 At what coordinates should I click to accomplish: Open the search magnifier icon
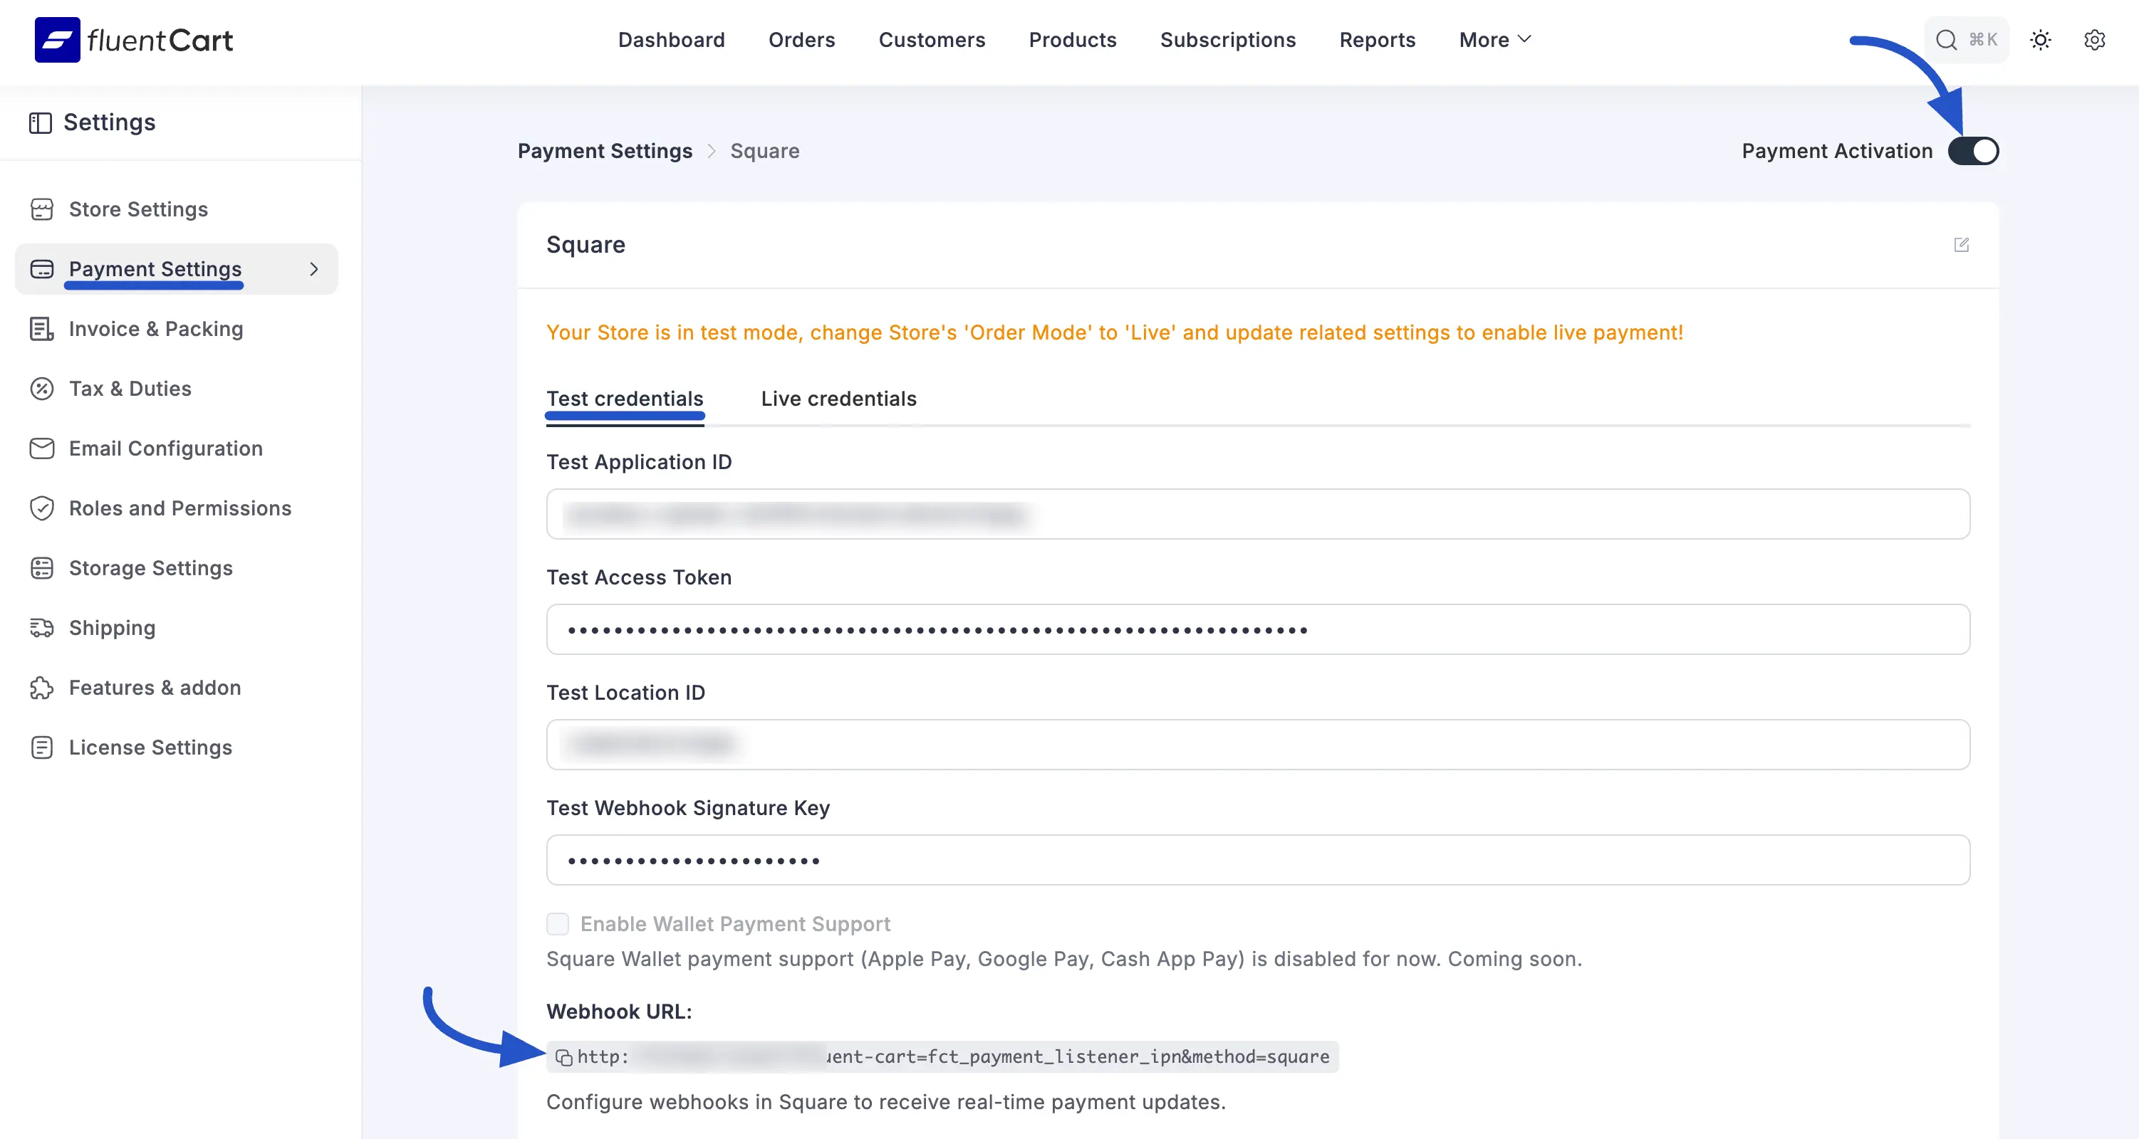(1947, 40)
